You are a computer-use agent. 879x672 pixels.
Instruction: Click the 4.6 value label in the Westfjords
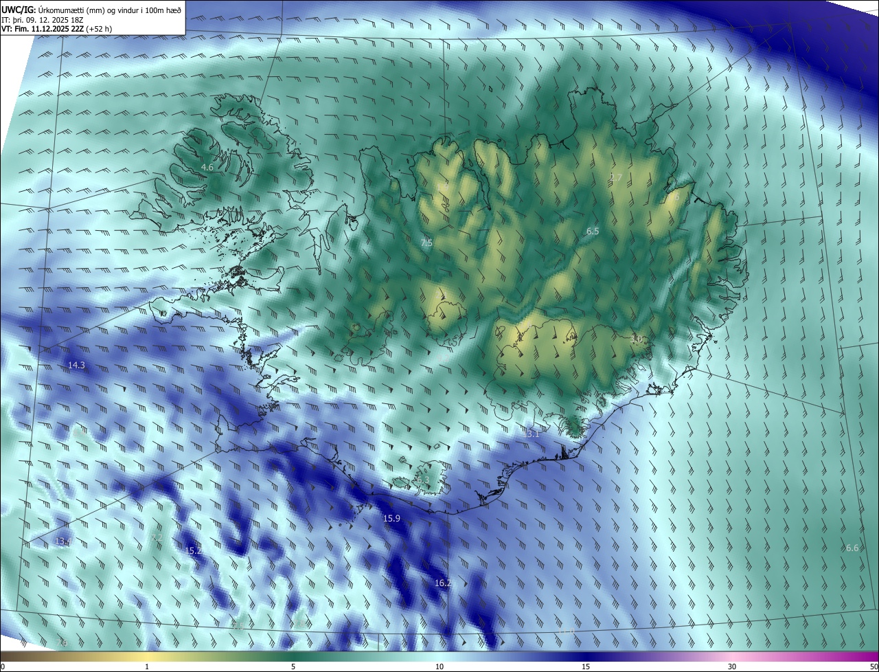[207, 168]
